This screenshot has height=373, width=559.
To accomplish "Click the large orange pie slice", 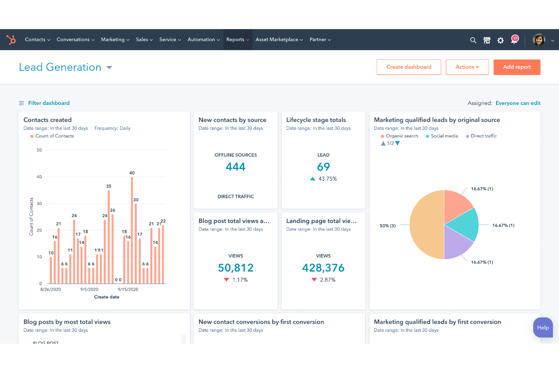I will [x=426, y=225].
